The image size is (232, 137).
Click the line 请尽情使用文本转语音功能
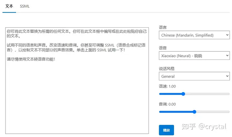click(31, 59)
